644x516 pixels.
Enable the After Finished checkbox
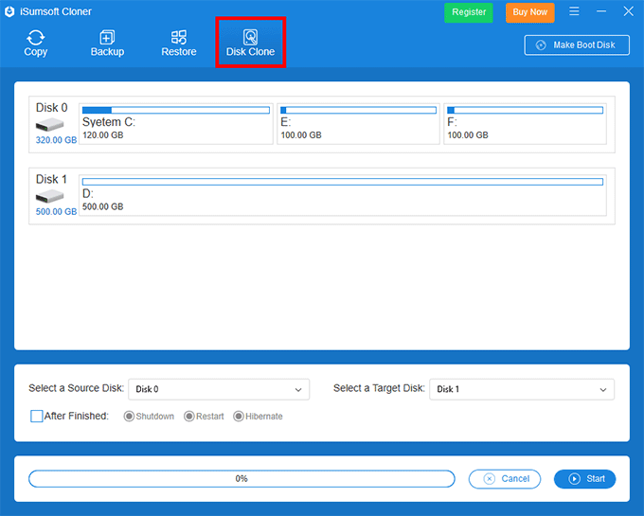click(37, 416)
